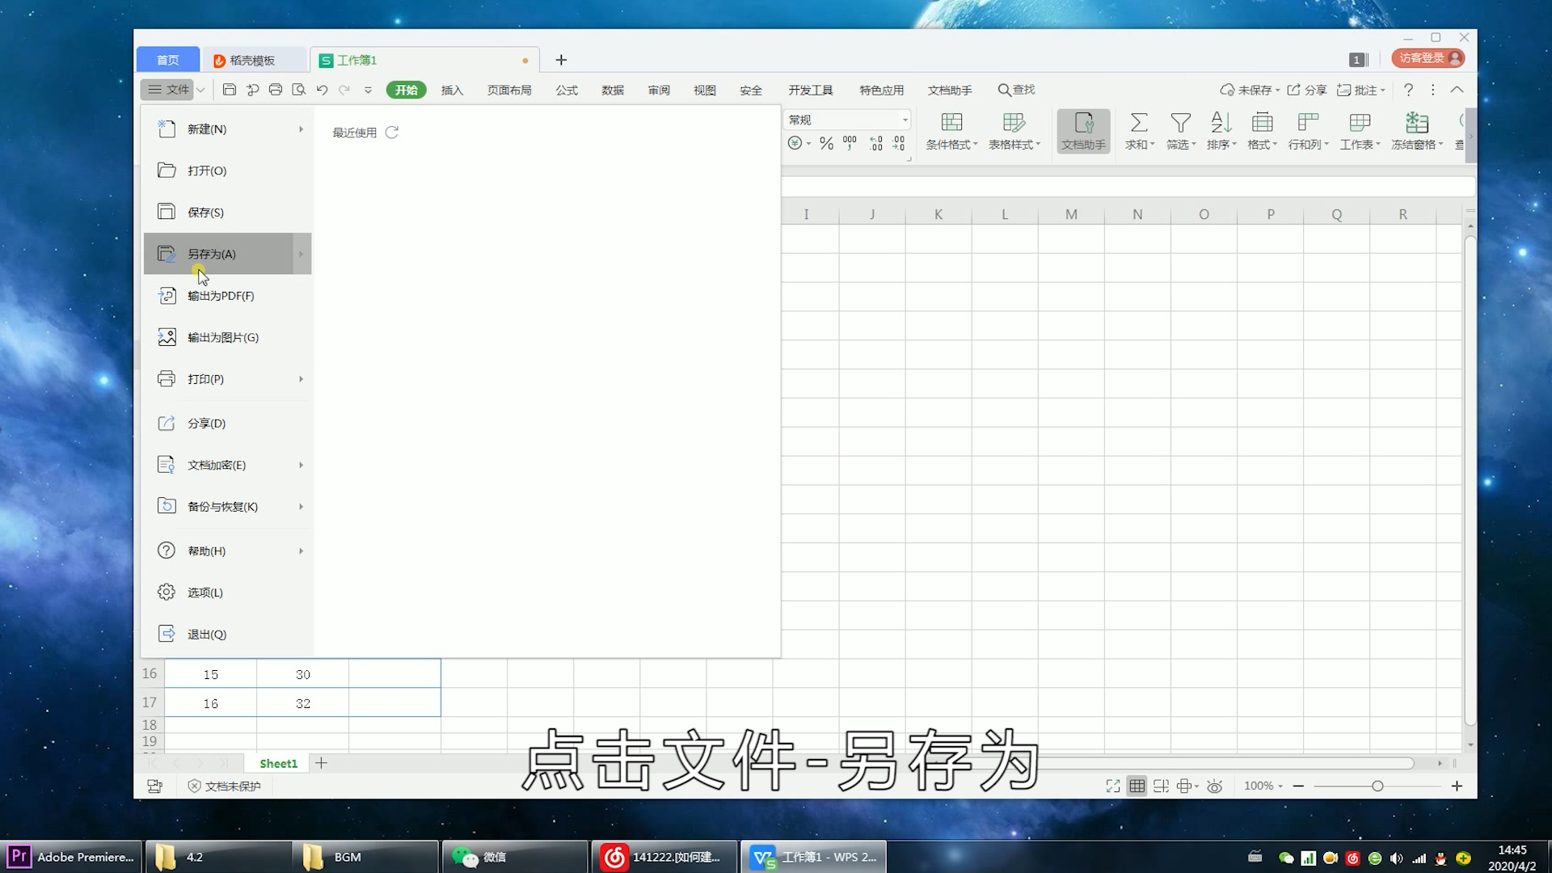This screenshot has width=1552, height=873.
Task: Click the Redo arrow icon
Action: [x=344, y=90]
